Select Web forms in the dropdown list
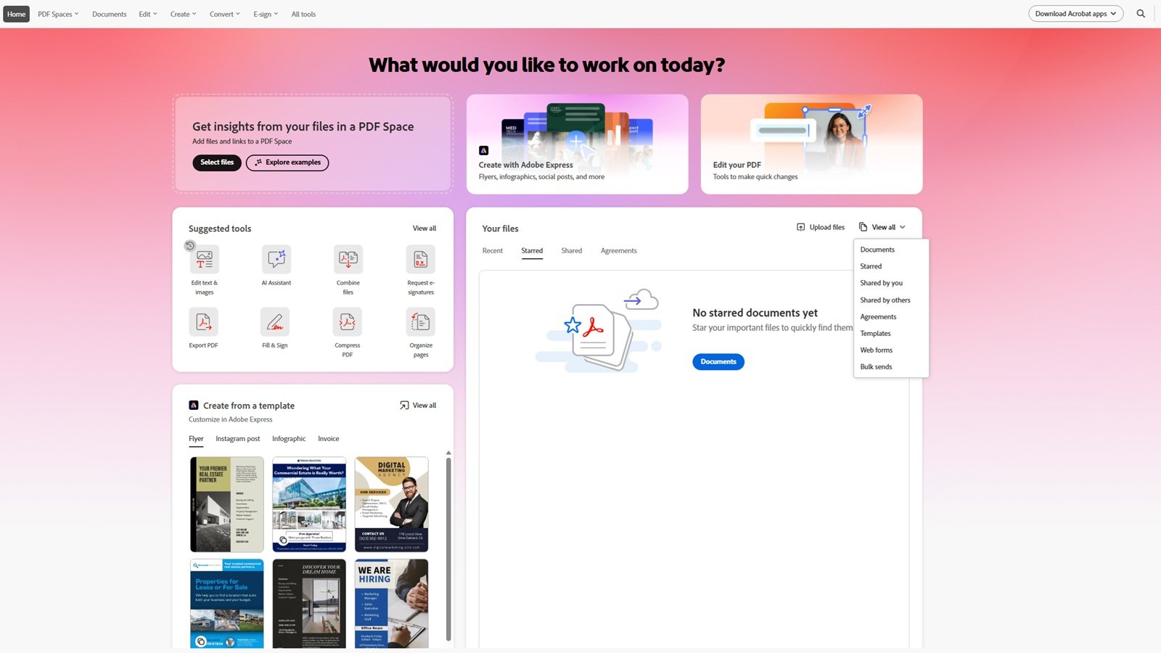The image size is (1161, 653). click(876, 350)
